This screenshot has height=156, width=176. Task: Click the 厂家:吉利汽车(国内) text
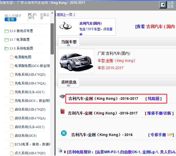point(114,53)
